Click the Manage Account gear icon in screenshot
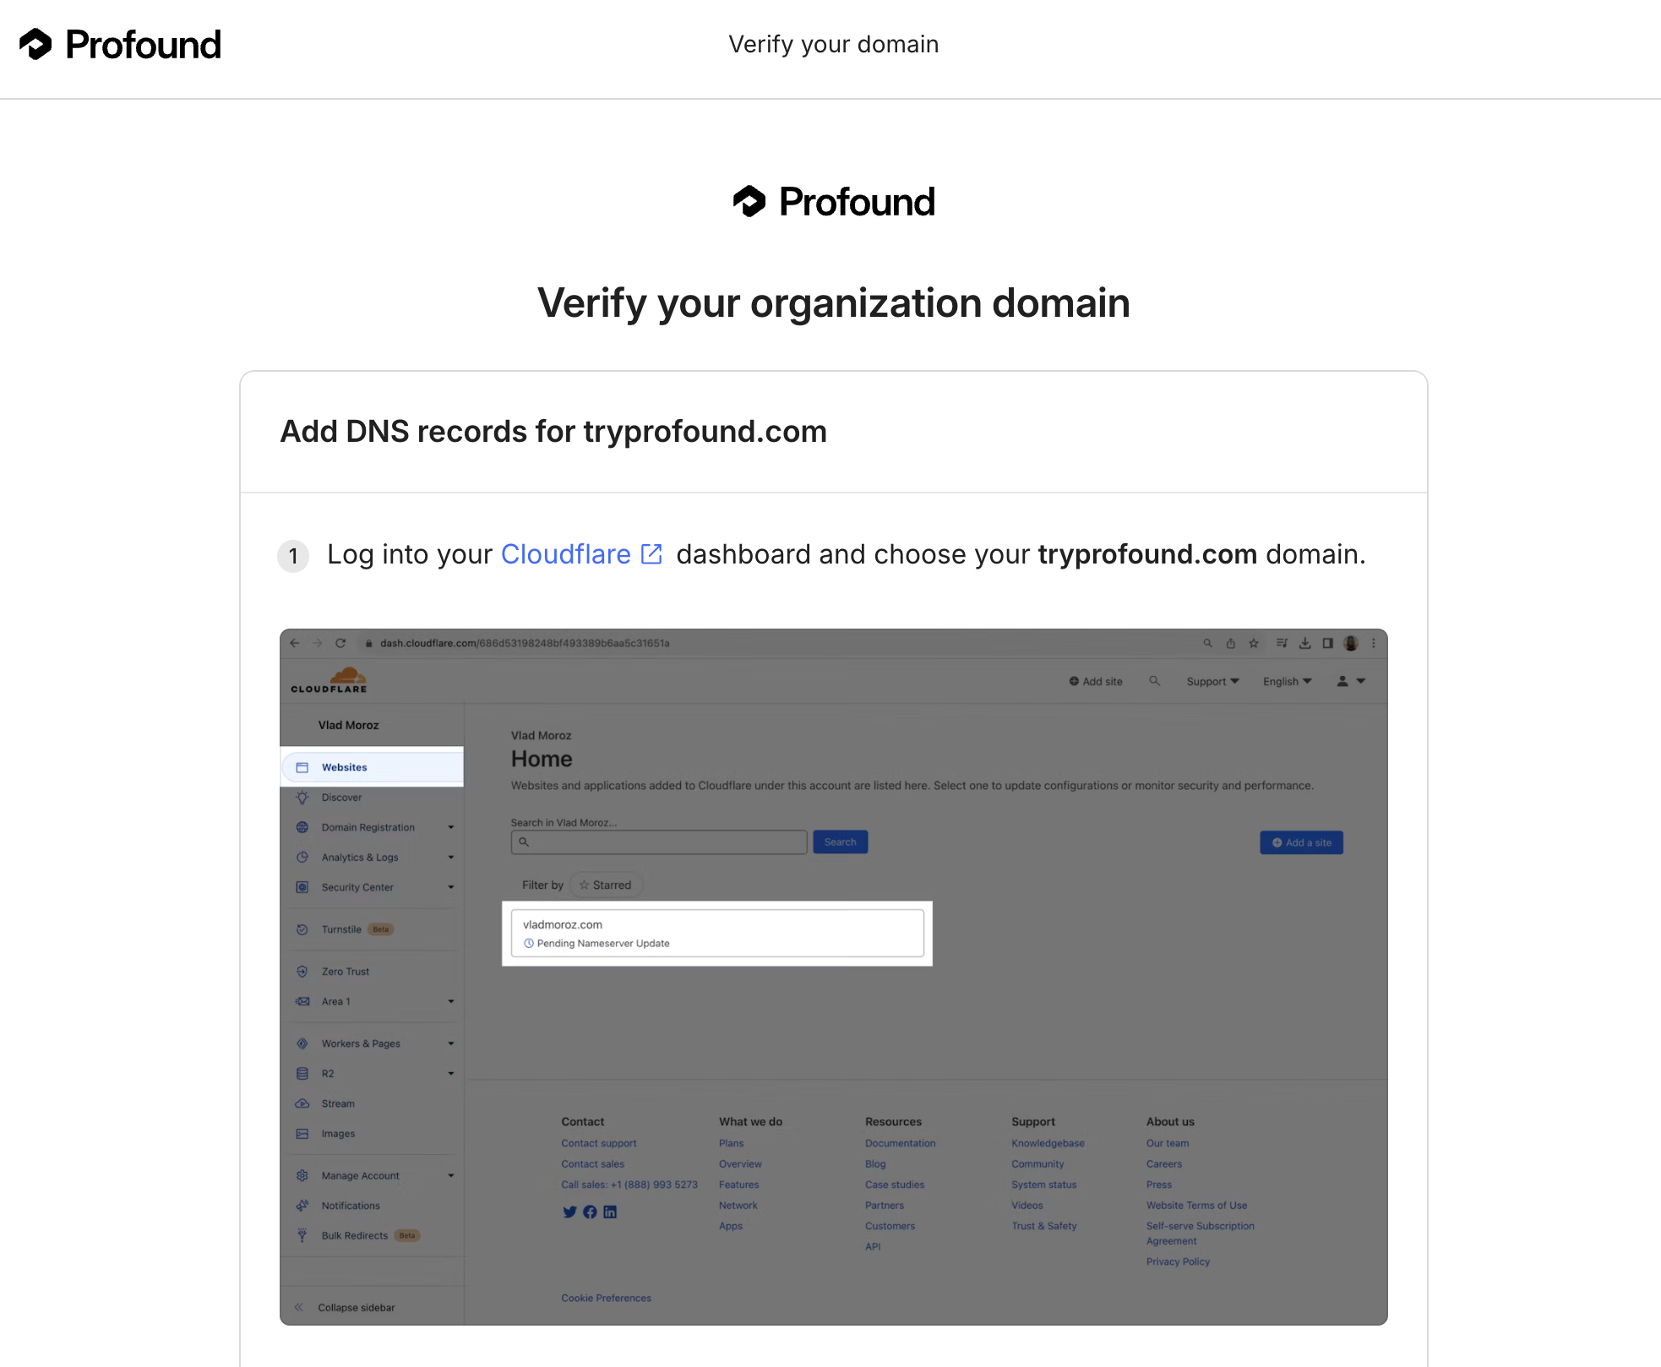Screen dimensions: 1661x1367 point(302,1176)
